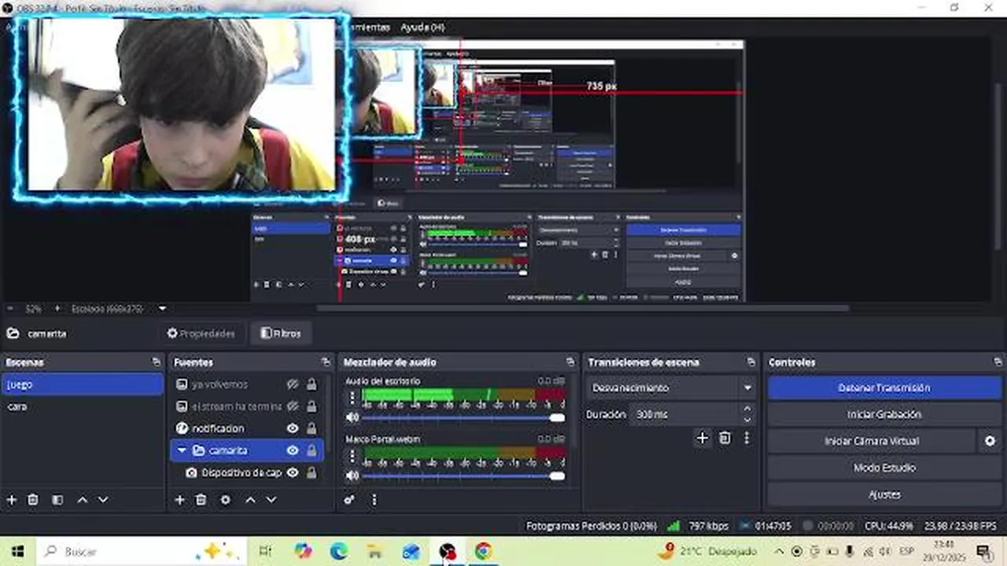Viewport: 1007px width, 566px height.
Task: Open source properties gear in Fuentes toolbar
Action: click(x=225, y=500)
